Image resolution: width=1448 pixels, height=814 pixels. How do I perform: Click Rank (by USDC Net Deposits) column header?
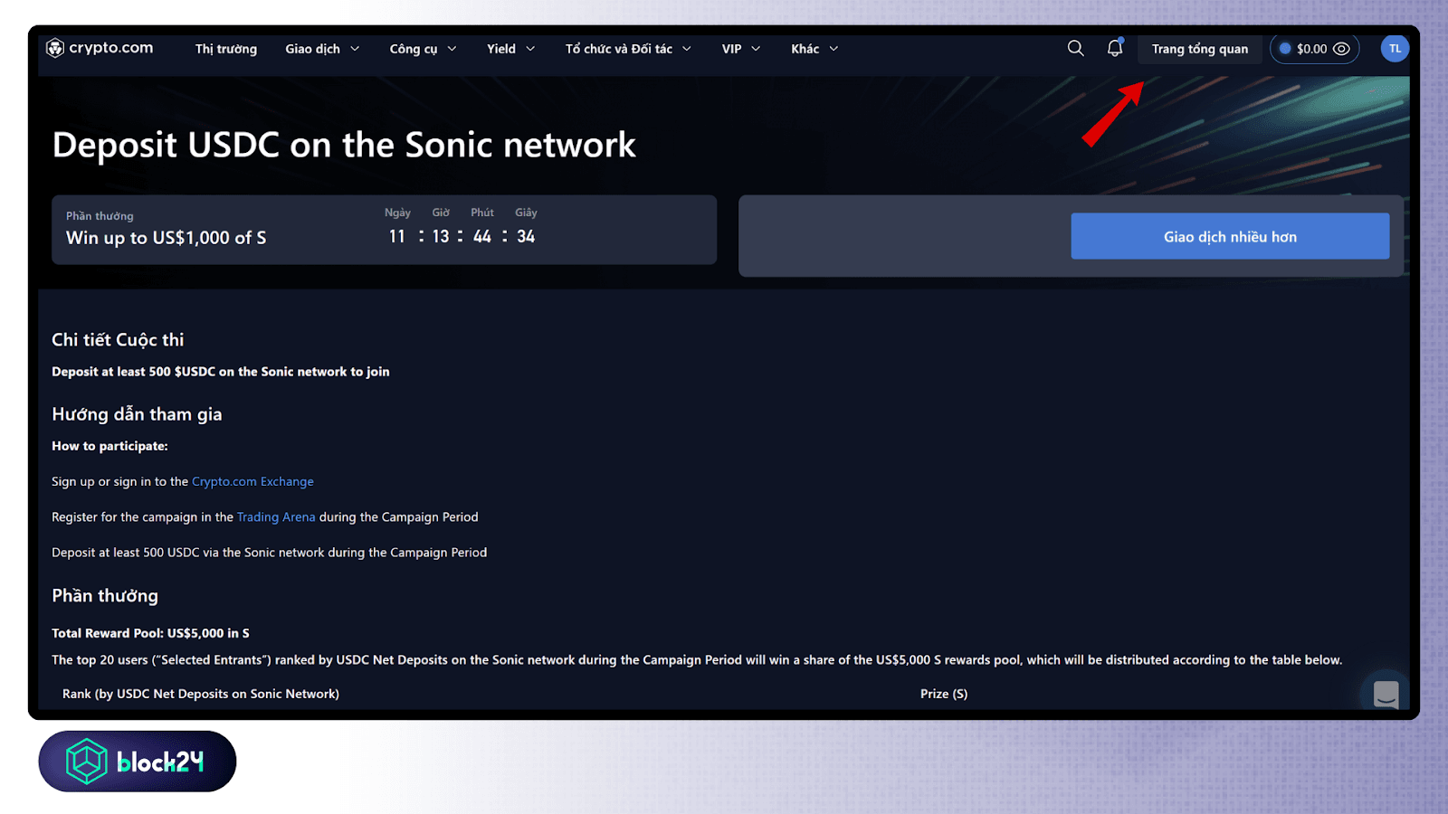coord(201,694)
